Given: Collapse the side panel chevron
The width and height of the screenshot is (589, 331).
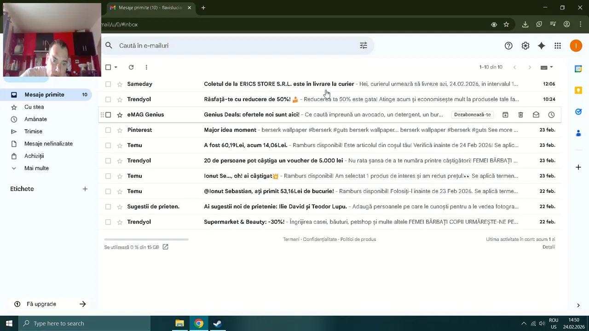Looking at the screenshot, I should click(x=578, y=305).
